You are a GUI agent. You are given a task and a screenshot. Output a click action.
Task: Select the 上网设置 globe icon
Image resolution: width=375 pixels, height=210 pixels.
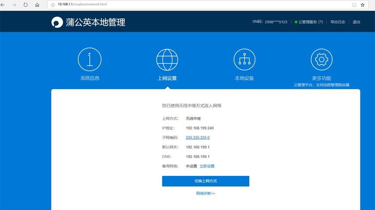click(x=167, y=60)
